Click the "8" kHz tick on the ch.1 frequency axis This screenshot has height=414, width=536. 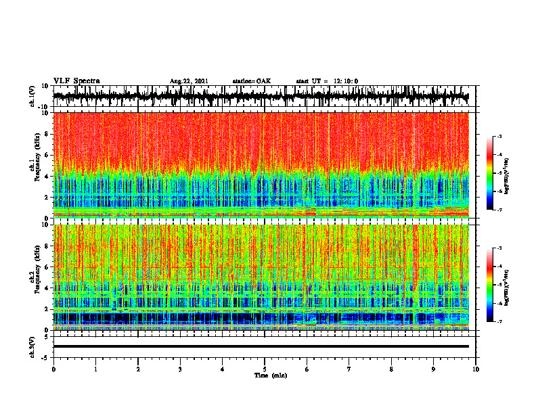[x=47, y=134]
